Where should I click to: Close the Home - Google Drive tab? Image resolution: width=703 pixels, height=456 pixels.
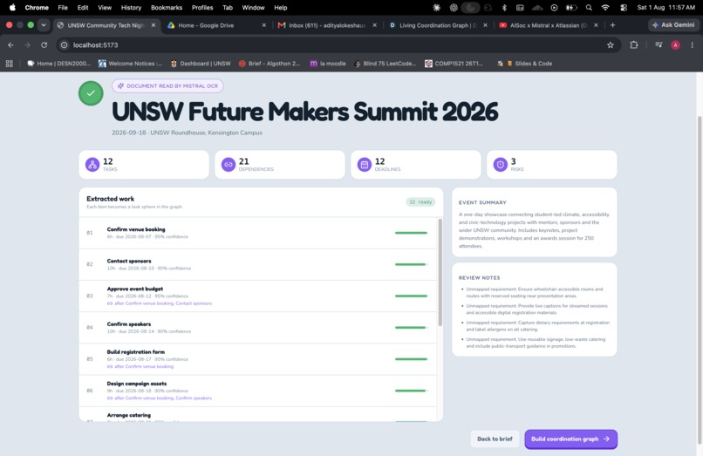coord(263,25)
